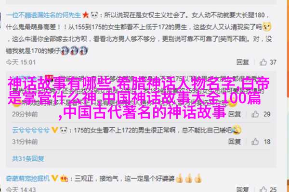Click the red star badge beside 何先生
Screen dimensions: 289x192
tap(86, 15)
